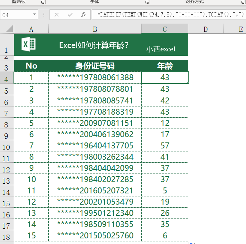Click the cancel X icon in formula bar
Image resolution: width=246 pixels, height=244 pixels.
coord(57,15)
